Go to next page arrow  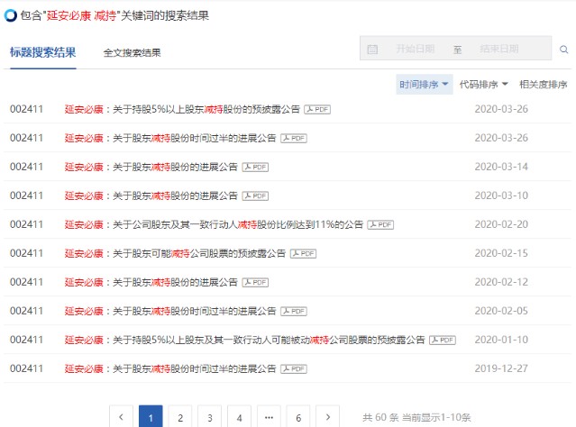coord(328,417)
